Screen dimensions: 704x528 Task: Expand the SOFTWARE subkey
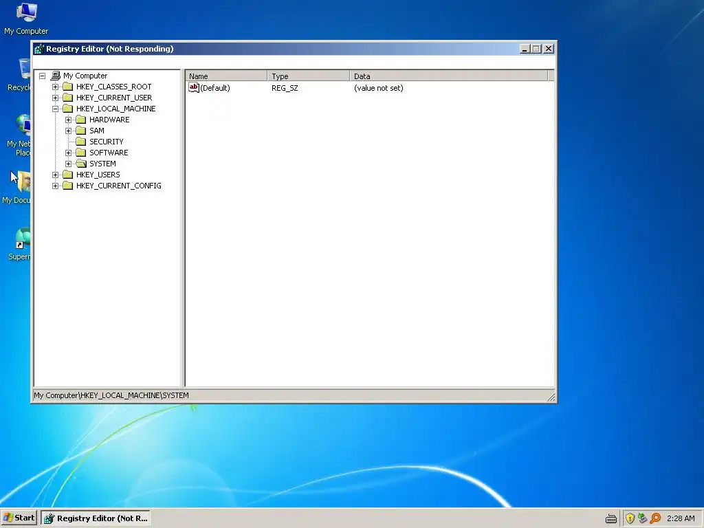point(68,153)
